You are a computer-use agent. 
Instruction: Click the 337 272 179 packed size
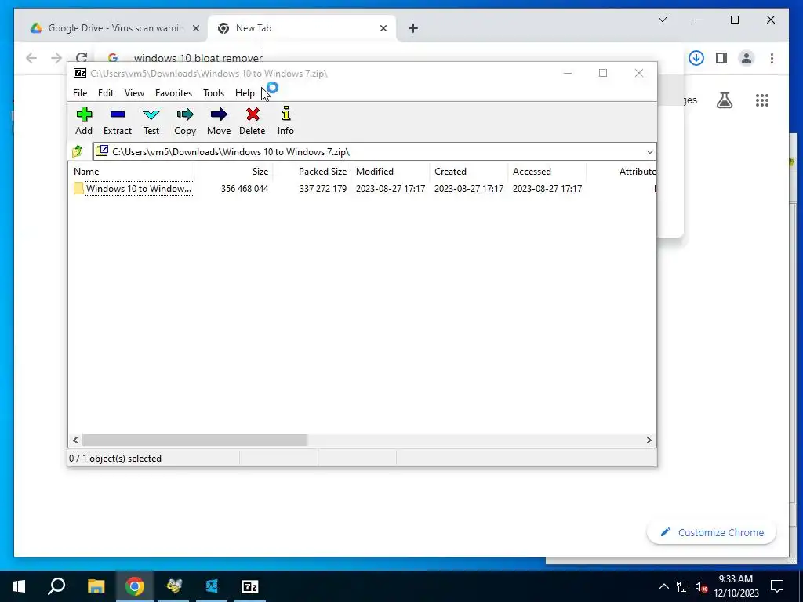pos(322,188)
